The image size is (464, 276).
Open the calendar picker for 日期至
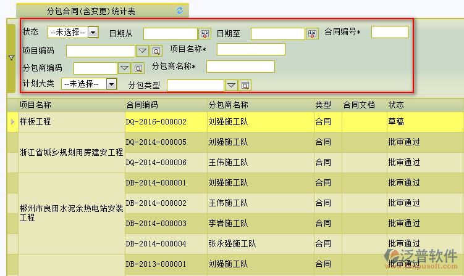pyautogui.click(x=313, y=34)
